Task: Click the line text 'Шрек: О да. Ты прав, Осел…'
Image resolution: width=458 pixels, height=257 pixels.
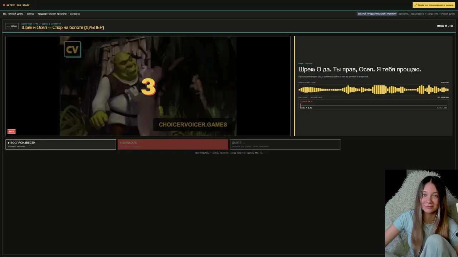Action: coord(360,69)
